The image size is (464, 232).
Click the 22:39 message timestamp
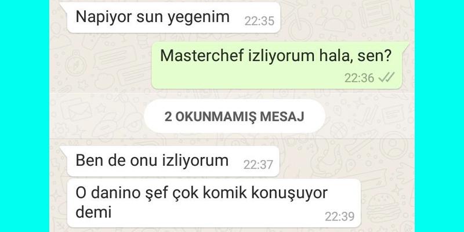340,216
